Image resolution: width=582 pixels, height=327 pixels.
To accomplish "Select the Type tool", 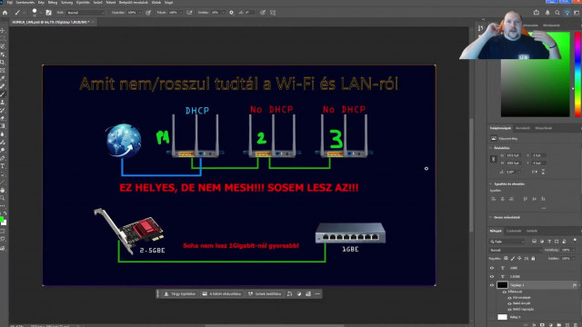I will (x=3, y=166).
